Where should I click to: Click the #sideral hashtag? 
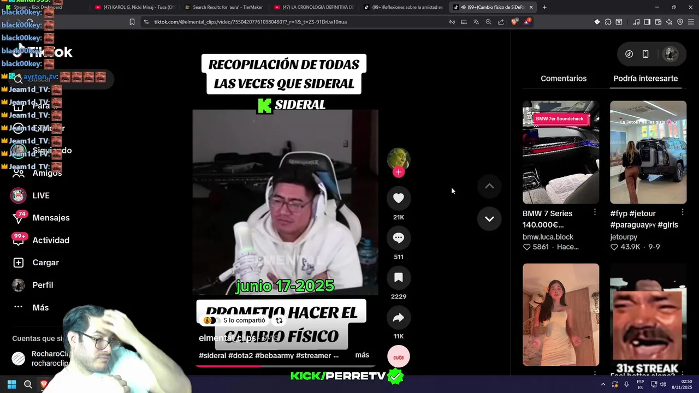tap(212, 355)
